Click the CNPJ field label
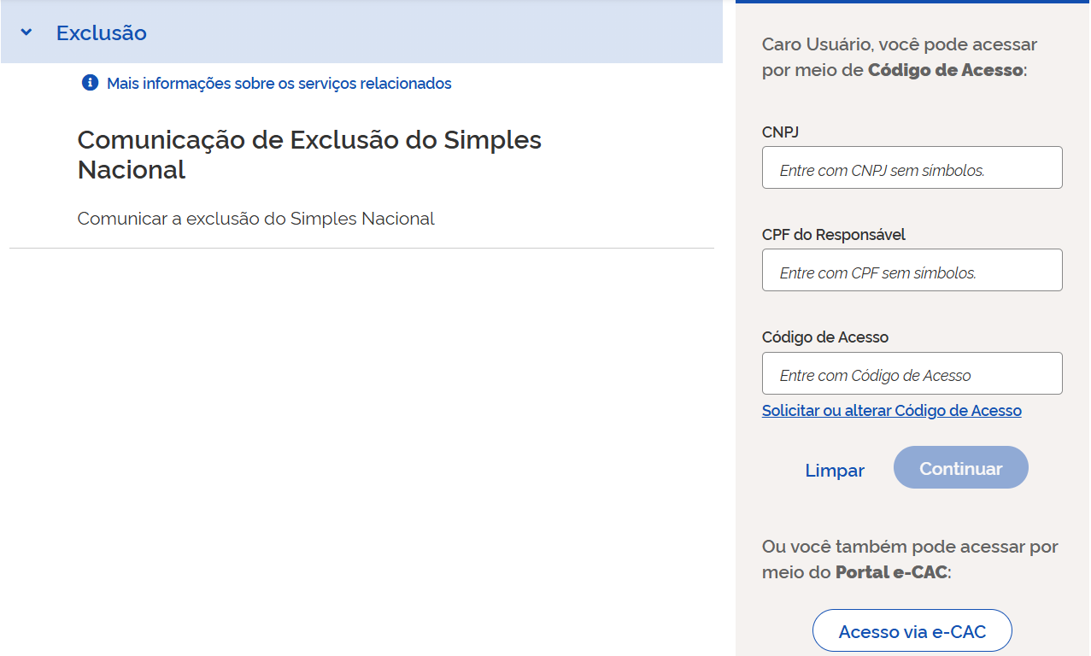Screen dimensions: 1091x656 [781, 132]
